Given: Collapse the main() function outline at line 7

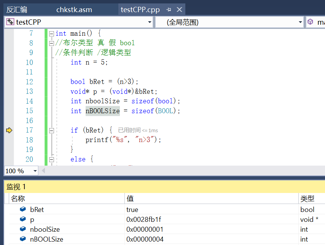Looking at the screenshot, I should [x=51, y=33].
